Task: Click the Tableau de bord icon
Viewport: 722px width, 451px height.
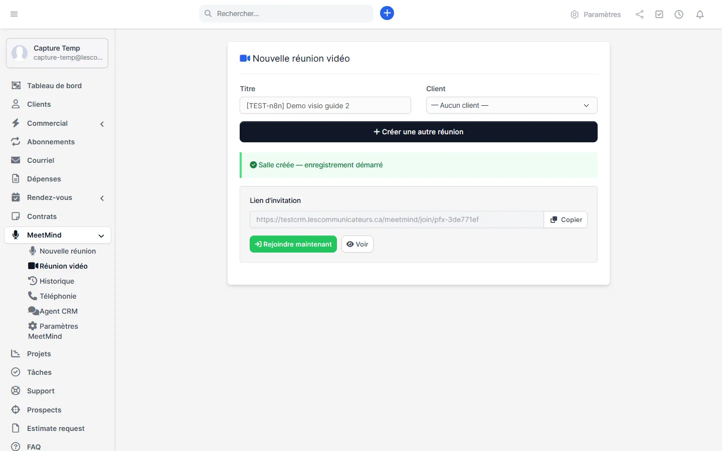Action: pos(16,86)
